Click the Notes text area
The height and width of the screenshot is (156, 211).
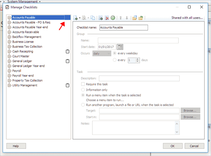[x=136, y=128]
